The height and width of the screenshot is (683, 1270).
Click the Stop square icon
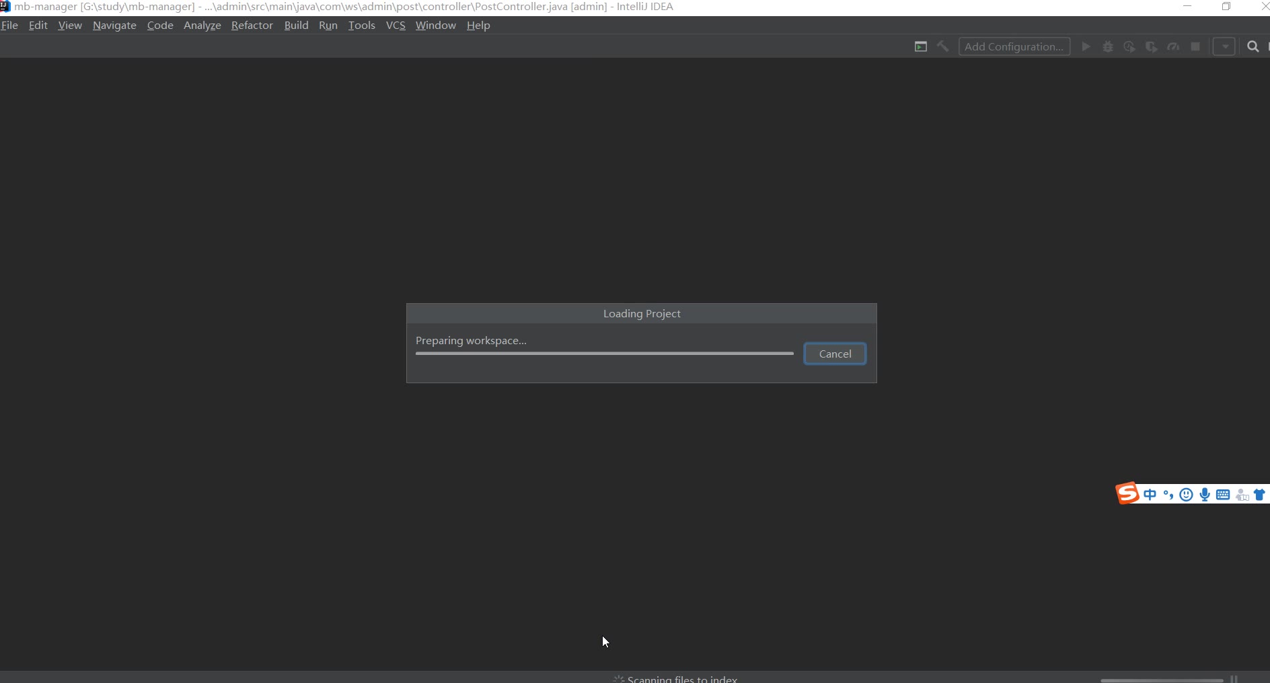(1195, 46)
